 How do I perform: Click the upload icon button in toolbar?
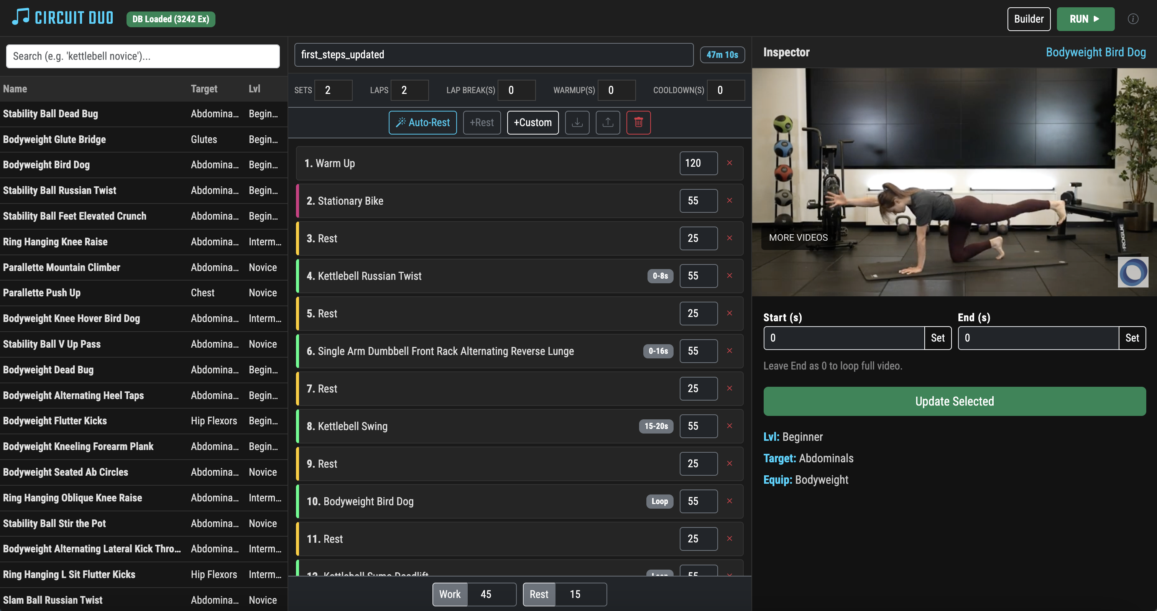pyautogui.click(x=608, y=123)
